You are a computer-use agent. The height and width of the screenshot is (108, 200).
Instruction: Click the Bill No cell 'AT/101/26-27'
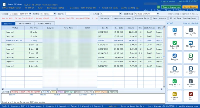click(105, 32)
